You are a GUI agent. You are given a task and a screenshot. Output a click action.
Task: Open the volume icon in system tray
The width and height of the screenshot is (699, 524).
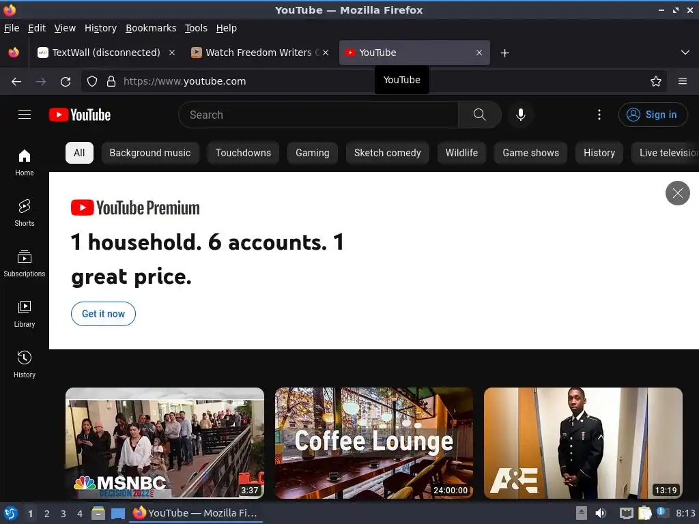[601, 513]
